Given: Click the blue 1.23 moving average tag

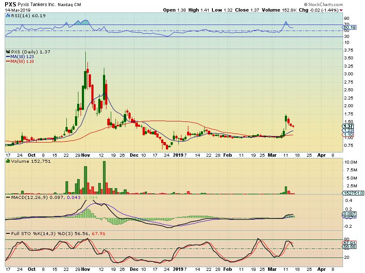Looking at the screenshot, I should pyautogui.click(x=348, y=130).
